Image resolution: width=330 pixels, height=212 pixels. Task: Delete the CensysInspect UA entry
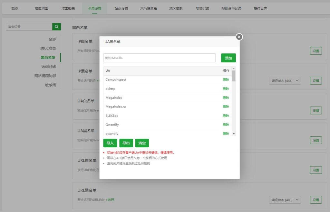[226, 80]
